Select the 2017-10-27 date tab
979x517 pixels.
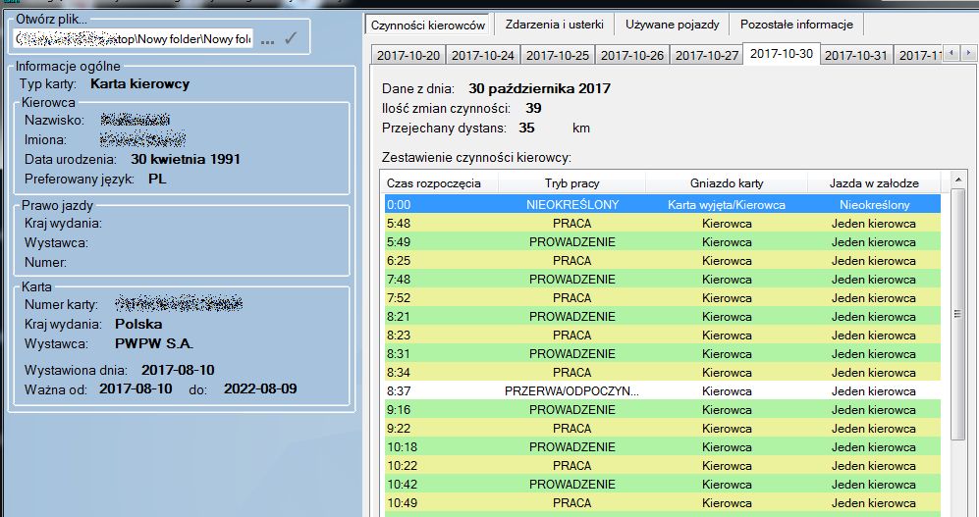707,56
